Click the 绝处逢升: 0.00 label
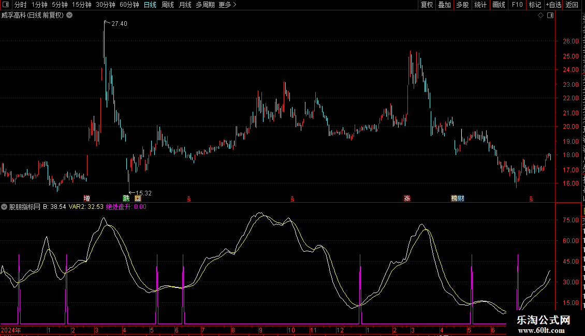Screen dimensions: 585x336 point(126,207)
